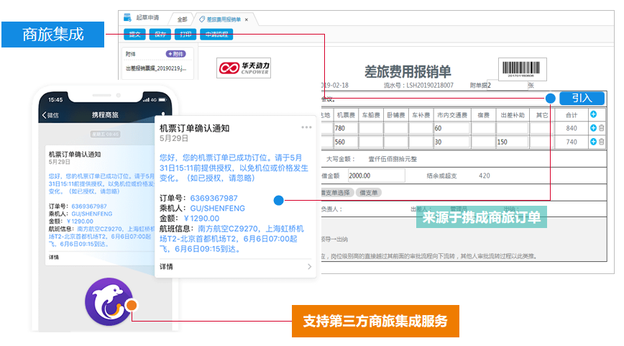This screenshot has width=624, height=346.
Task: Close the 差旅费用报销单 tab
Action: (246, 19)
